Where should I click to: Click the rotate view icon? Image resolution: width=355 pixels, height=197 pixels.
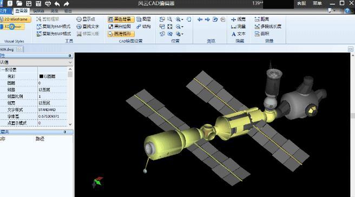click(215, 19)
